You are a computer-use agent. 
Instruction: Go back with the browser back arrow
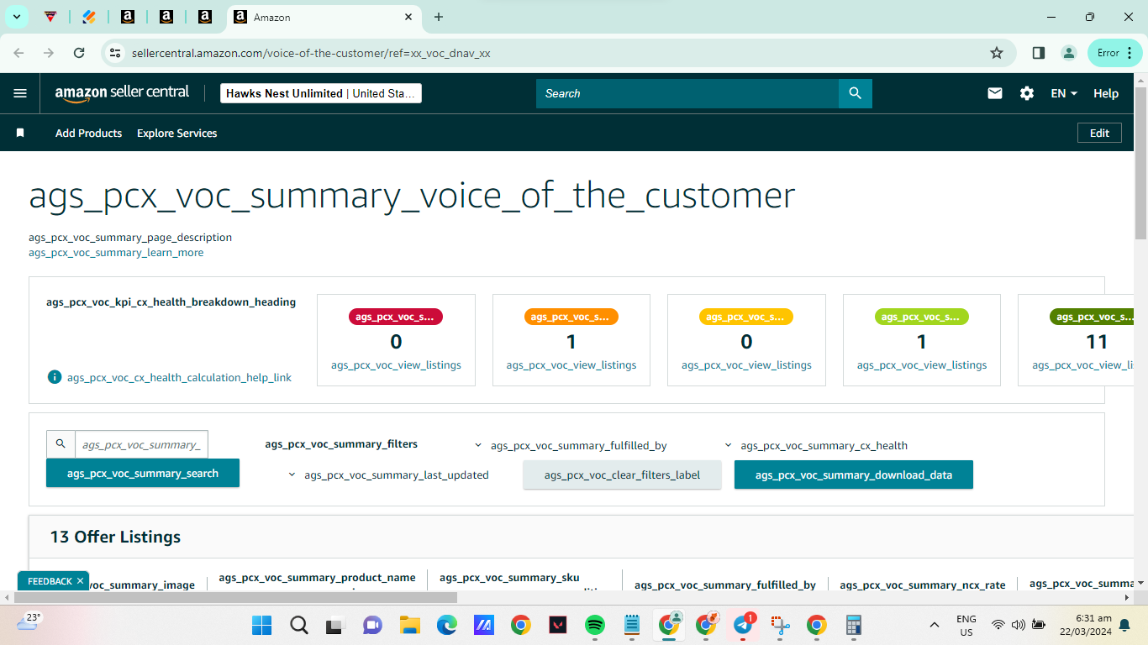click(18, 53)
